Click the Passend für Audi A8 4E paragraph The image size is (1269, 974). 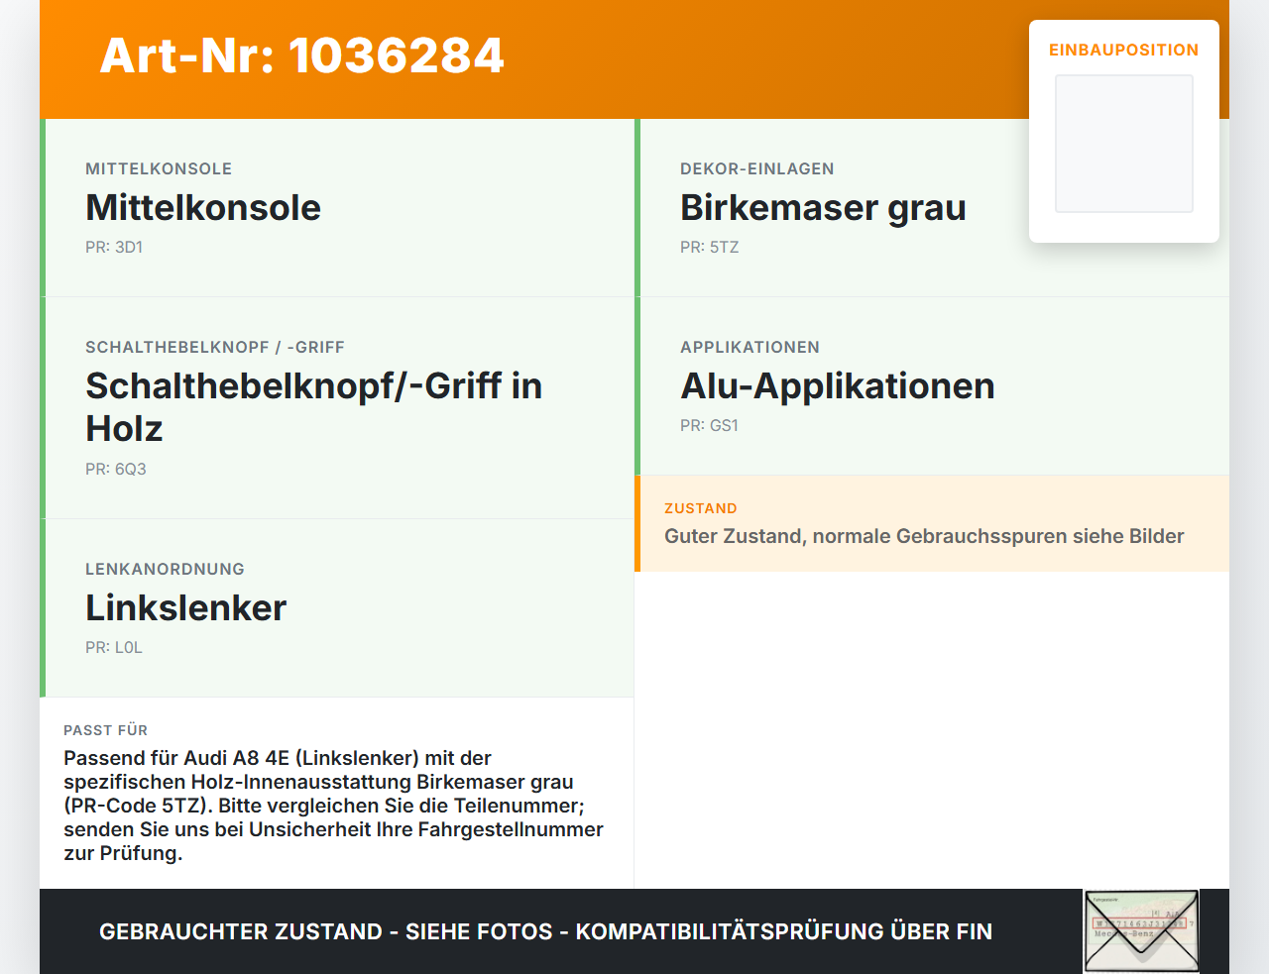(334, 806)
